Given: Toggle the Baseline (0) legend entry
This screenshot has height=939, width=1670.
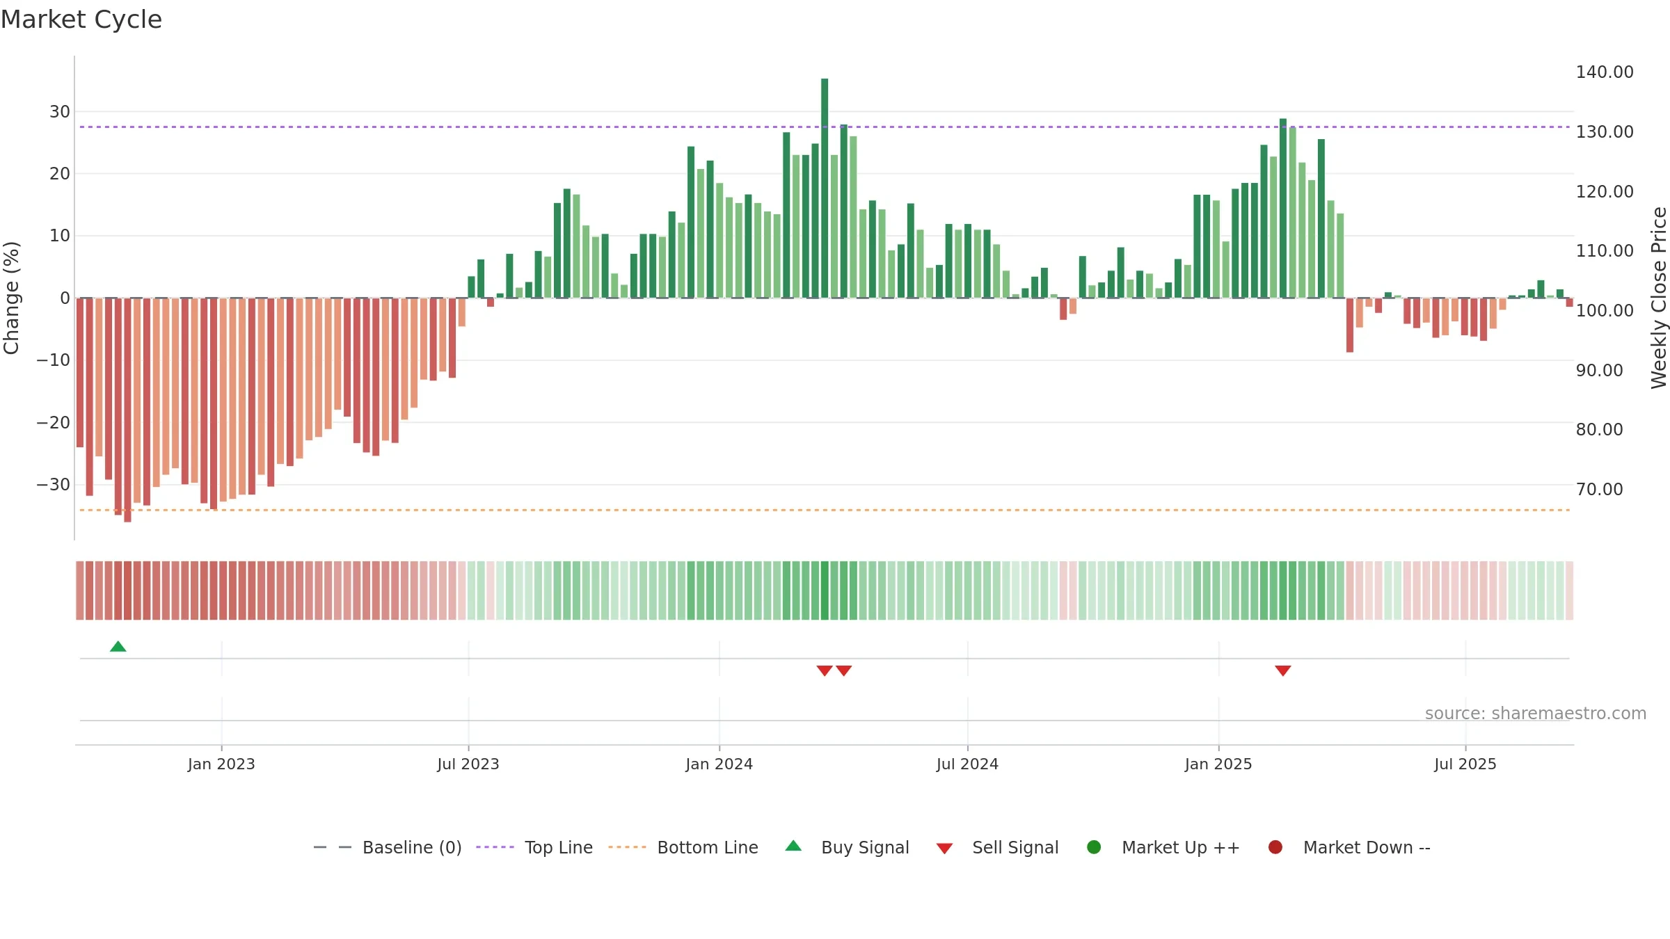Looking at the screenshot, I should [x=388, y=847].
